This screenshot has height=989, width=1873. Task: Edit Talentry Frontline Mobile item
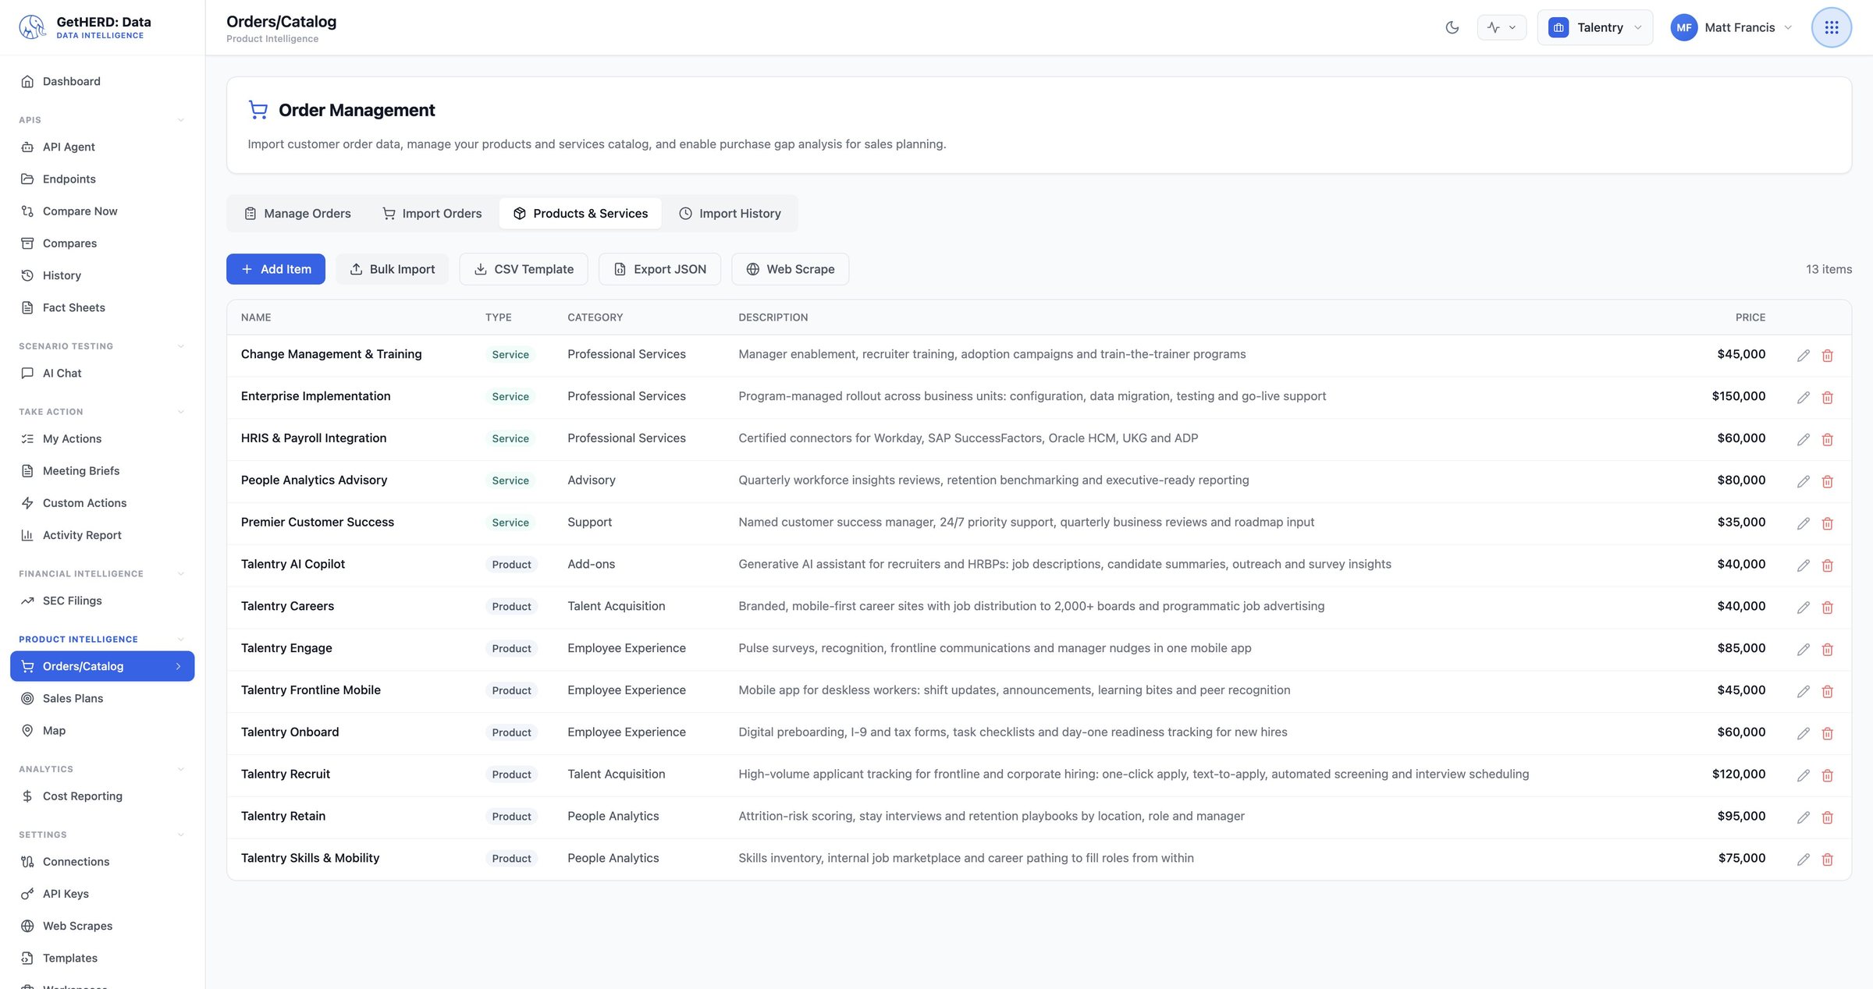[1803, 692]
